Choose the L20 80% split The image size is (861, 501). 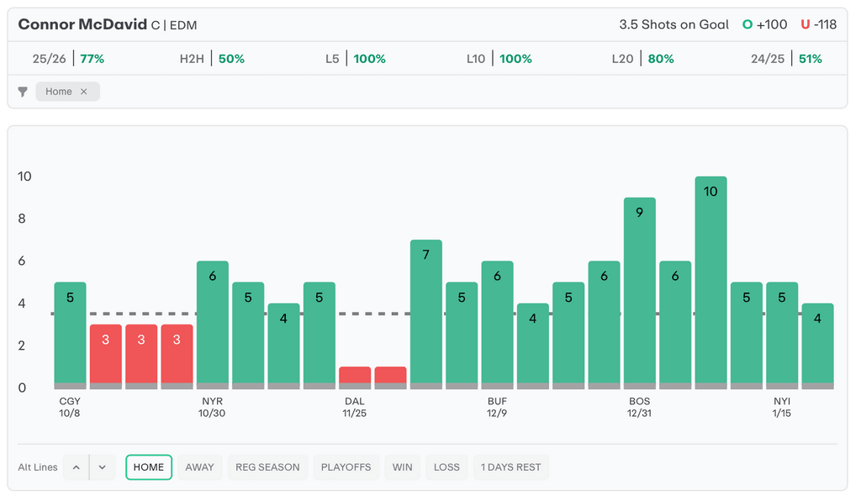pos(642,59)
